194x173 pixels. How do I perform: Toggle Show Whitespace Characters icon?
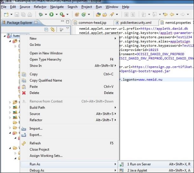pyautogui.click(x=133, y=15)
